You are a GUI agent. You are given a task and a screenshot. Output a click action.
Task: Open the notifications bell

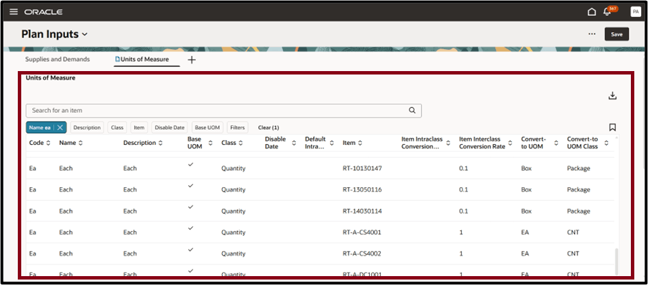(x=607, y=12)
